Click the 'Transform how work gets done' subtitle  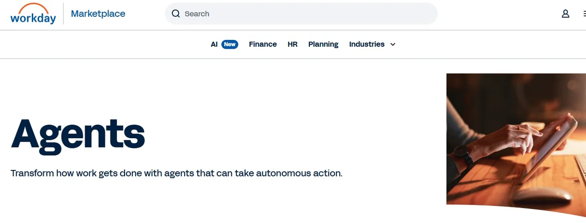pos(176,173)
